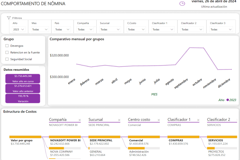Toggle the Seguridad Social checkbox
The width and height of the screenshot is (240, 160).
click(7, 59)
